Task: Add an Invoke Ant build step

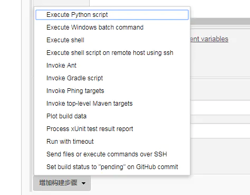Action: 112,66
